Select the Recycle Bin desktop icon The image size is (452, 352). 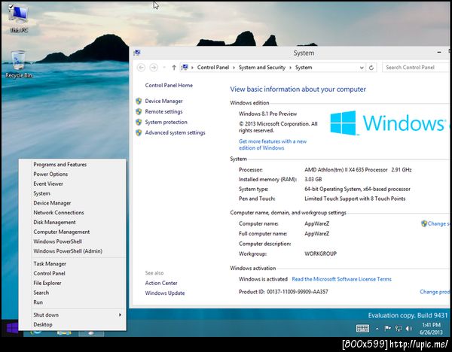[18, 65]
